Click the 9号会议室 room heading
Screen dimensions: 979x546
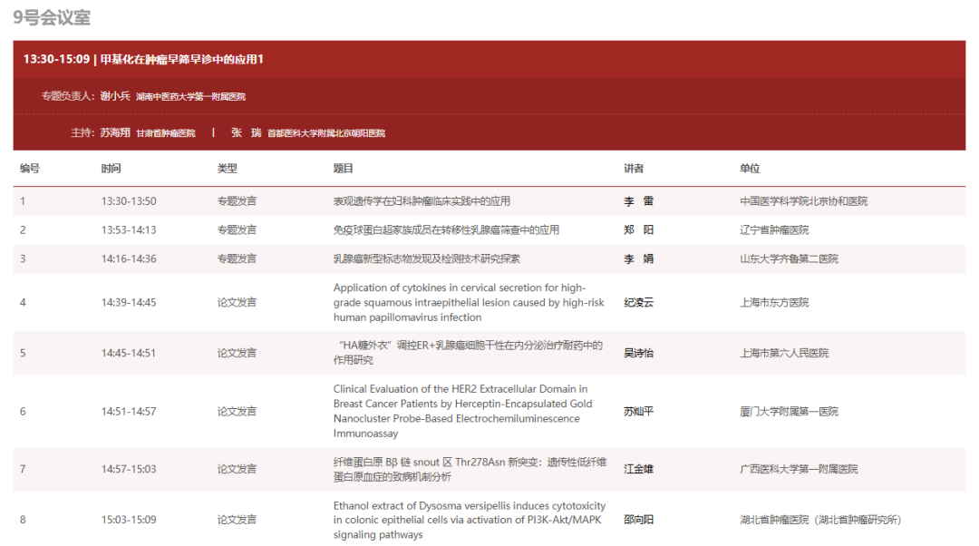[x=52, y=17]
